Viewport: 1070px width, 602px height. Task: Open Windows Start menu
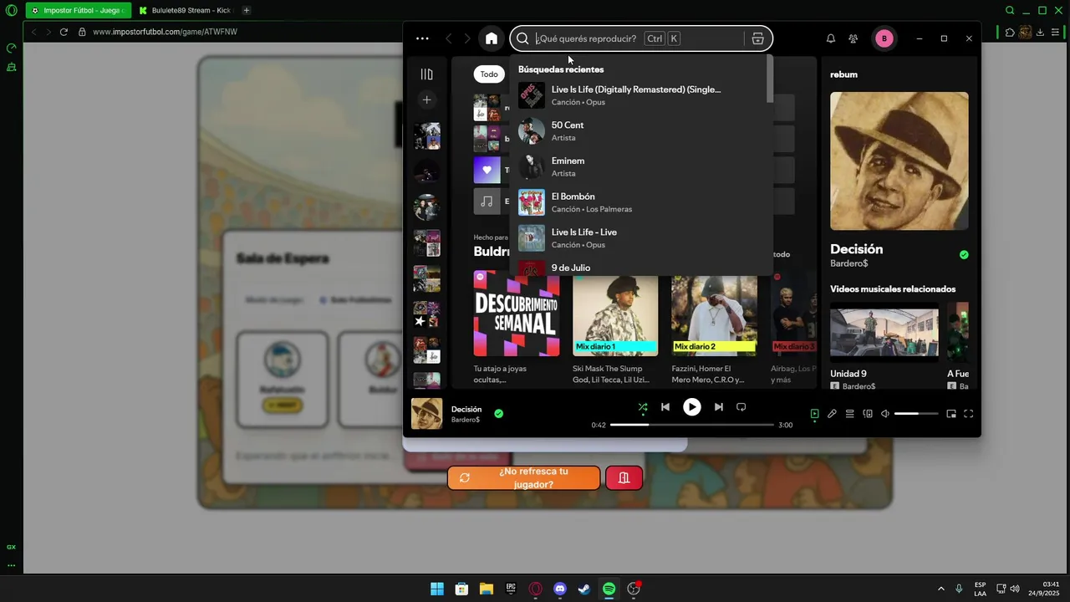437,589
